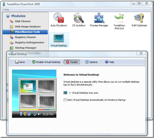Click the Welcome to Virtual Desktop heading
This screenshot has height=138, width=154.
[81, 75]
